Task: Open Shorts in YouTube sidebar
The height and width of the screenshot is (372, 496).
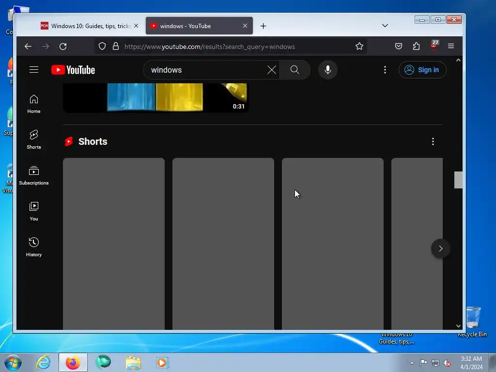Action: click(34, 139)
